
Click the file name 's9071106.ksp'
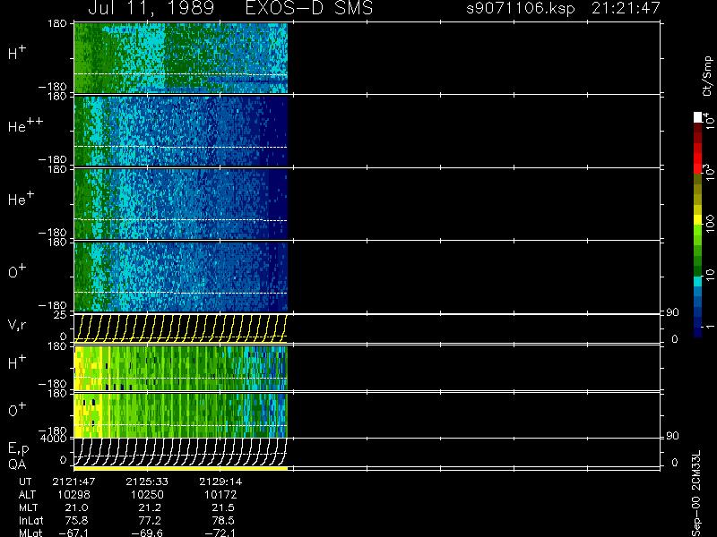pyautogui.click(x=521, y=8)
